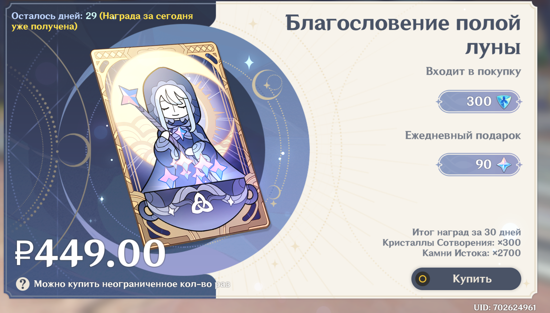Click the Blessing of the Welkin Moon card
This screenshot has width=550, height=313.
pyautogui.click(x=180, y=143)
